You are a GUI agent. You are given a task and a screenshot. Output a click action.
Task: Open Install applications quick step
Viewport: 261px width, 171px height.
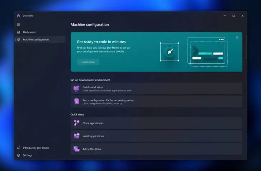[x=156, y=136]
